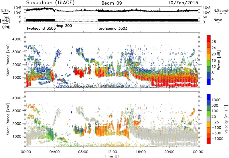This screenshot has height=158, width=229.
Task: Pick the blue top segment of Velocity colorbar
Action: tap(209, 97)
